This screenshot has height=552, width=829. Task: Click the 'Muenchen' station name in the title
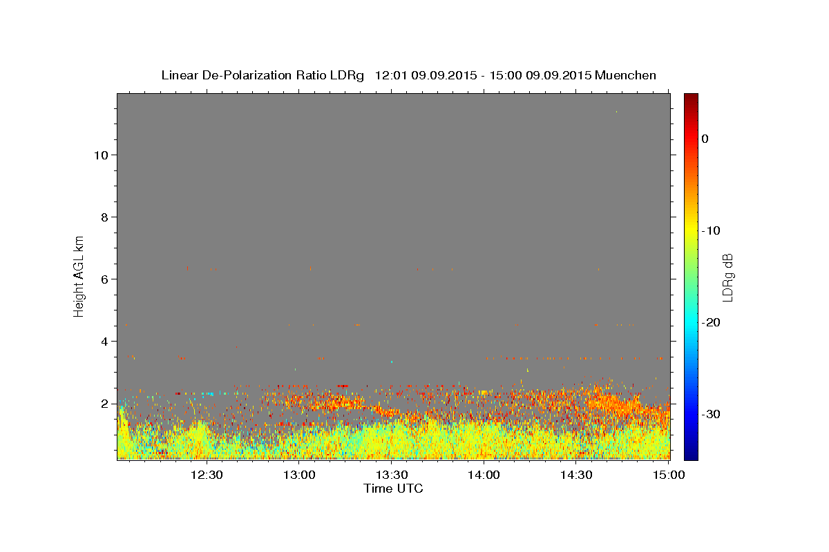(x=625, y=75)
